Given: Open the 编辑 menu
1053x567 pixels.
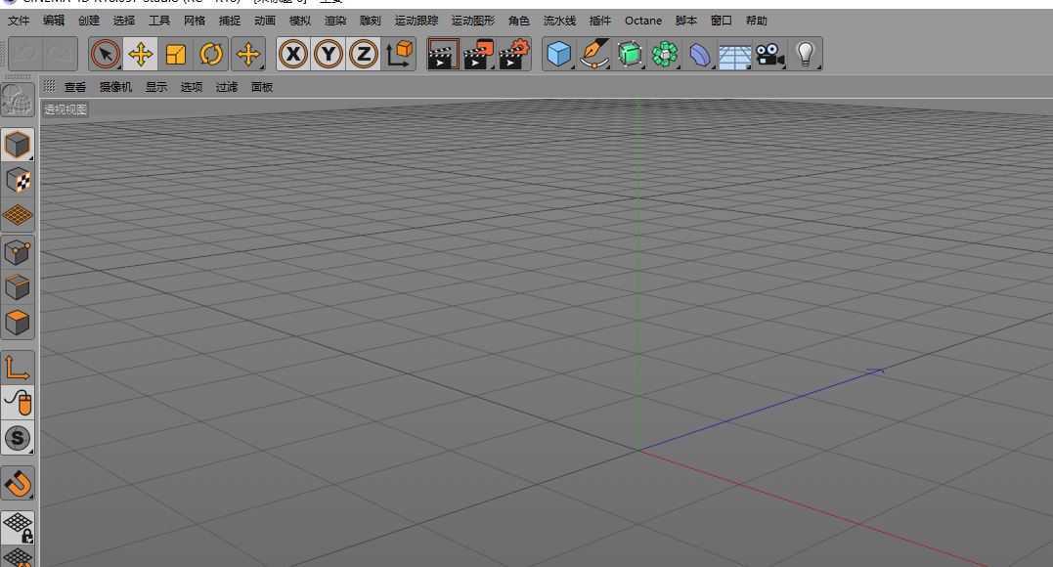Looking at the screenshot, I should pos(54,21).
